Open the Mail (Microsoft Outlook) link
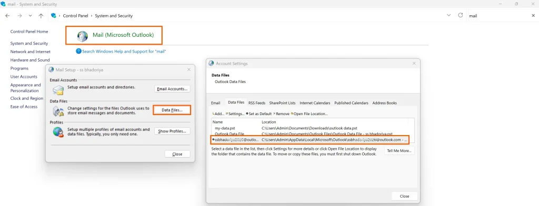539x206 pixels. tap(123, 35)
